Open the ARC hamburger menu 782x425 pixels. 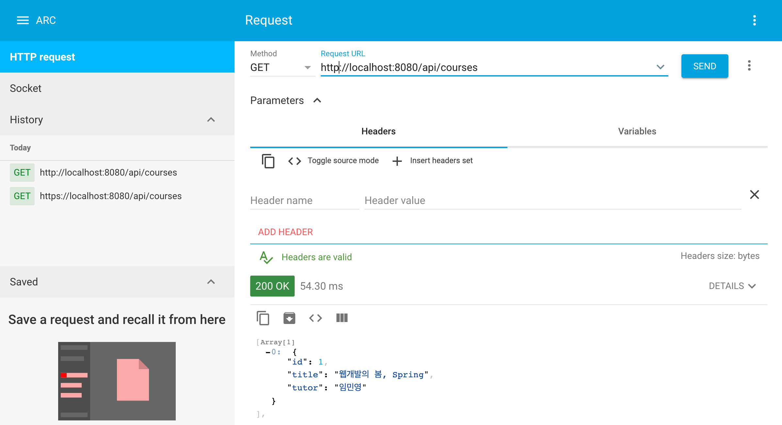coord(23,20)
